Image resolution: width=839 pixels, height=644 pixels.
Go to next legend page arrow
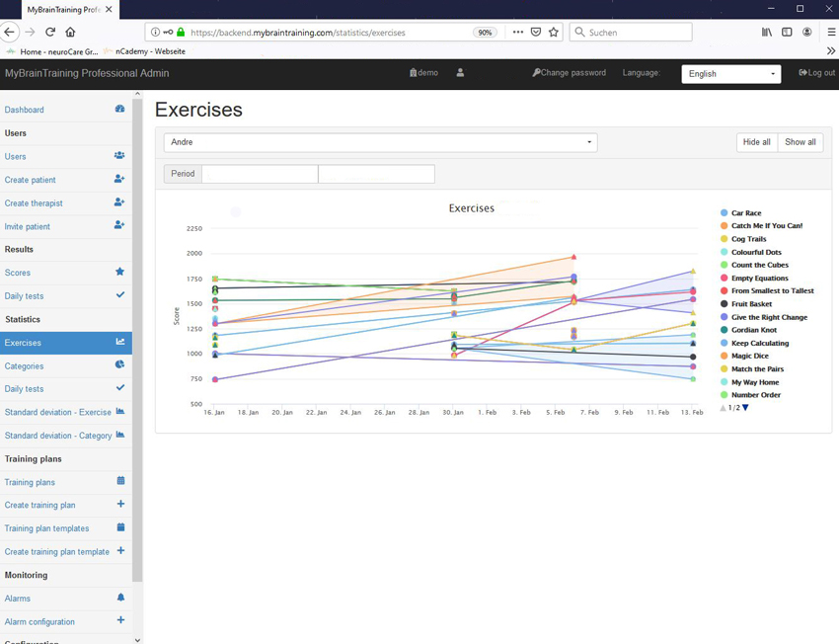[745, 408]
